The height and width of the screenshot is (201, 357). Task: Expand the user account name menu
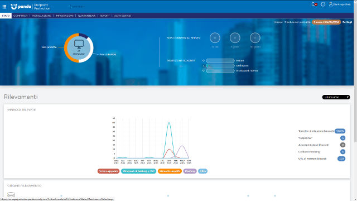tap(342, 4)
